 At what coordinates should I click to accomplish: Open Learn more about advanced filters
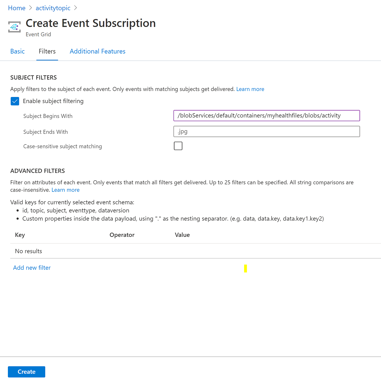coord(65,190)
